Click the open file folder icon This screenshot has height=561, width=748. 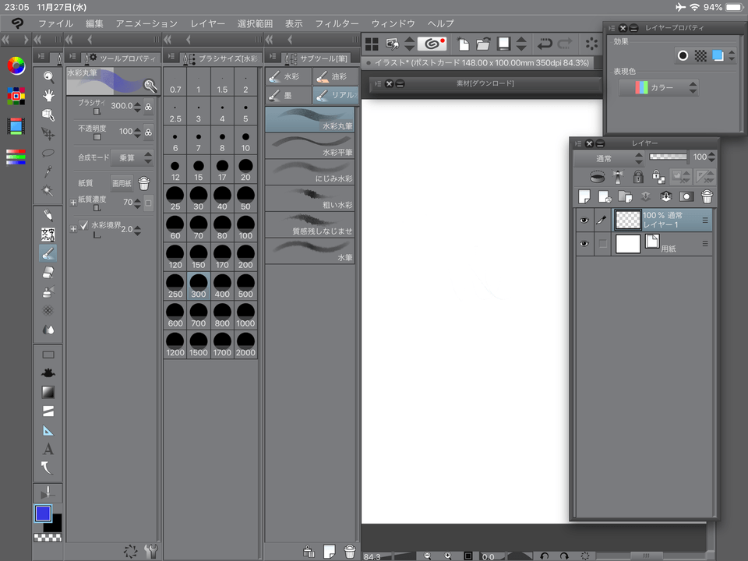point(483,44)
